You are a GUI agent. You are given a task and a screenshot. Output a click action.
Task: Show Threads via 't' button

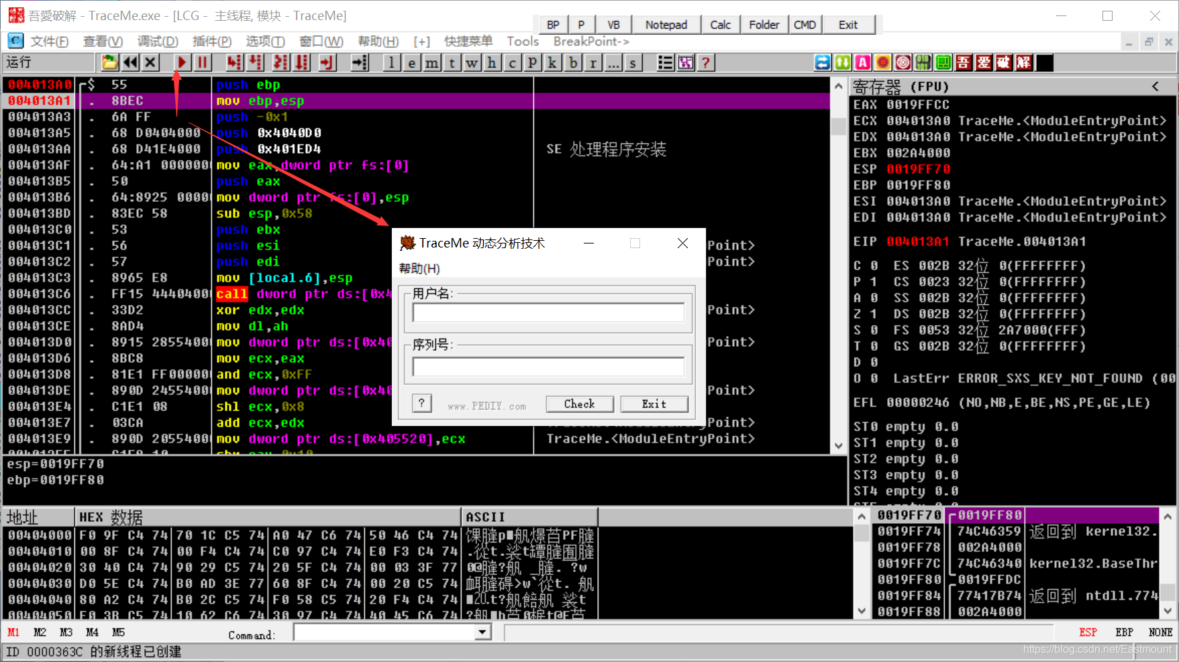pos(452,62)
